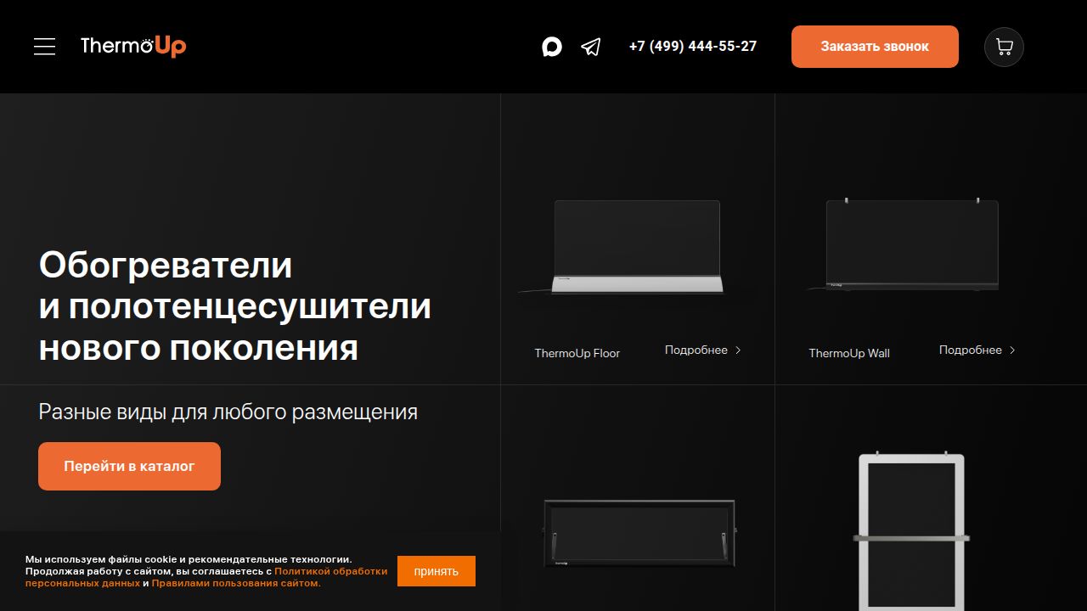This screenshot has width=1087, height=611.
Task: Select the silver towel dryer image
Action: coord(911,532)
